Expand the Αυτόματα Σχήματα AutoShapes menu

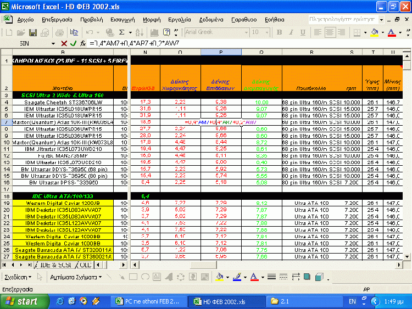[76, 277]
